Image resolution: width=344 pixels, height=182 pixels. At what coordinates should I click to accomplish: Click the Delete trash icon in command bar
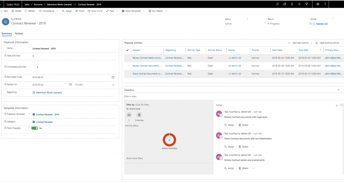click(x=13, y=11)
